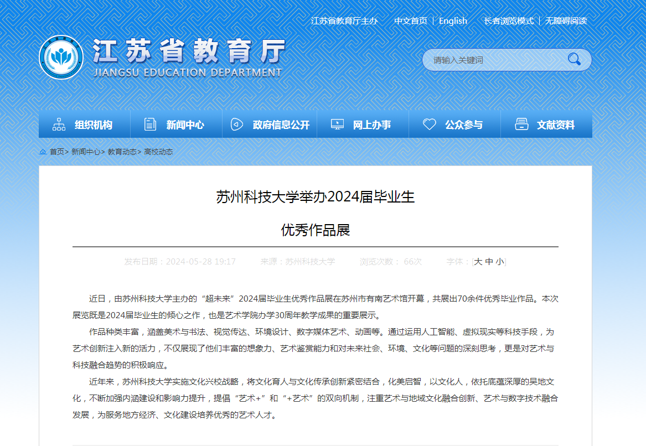Click the monitor icon beside 网上办事

337,125
